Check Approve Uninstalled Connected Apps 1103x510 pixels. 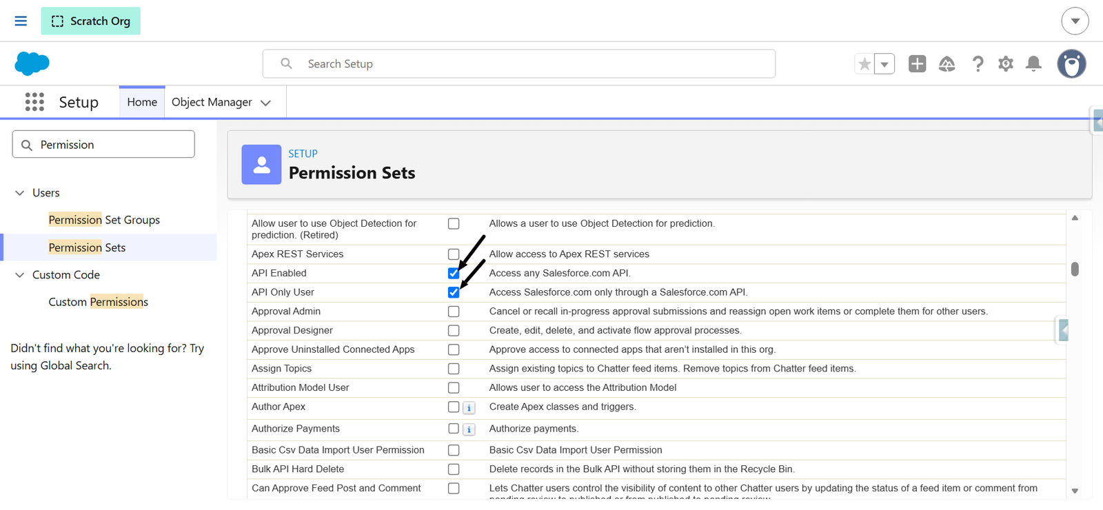[x=454, y=349]
